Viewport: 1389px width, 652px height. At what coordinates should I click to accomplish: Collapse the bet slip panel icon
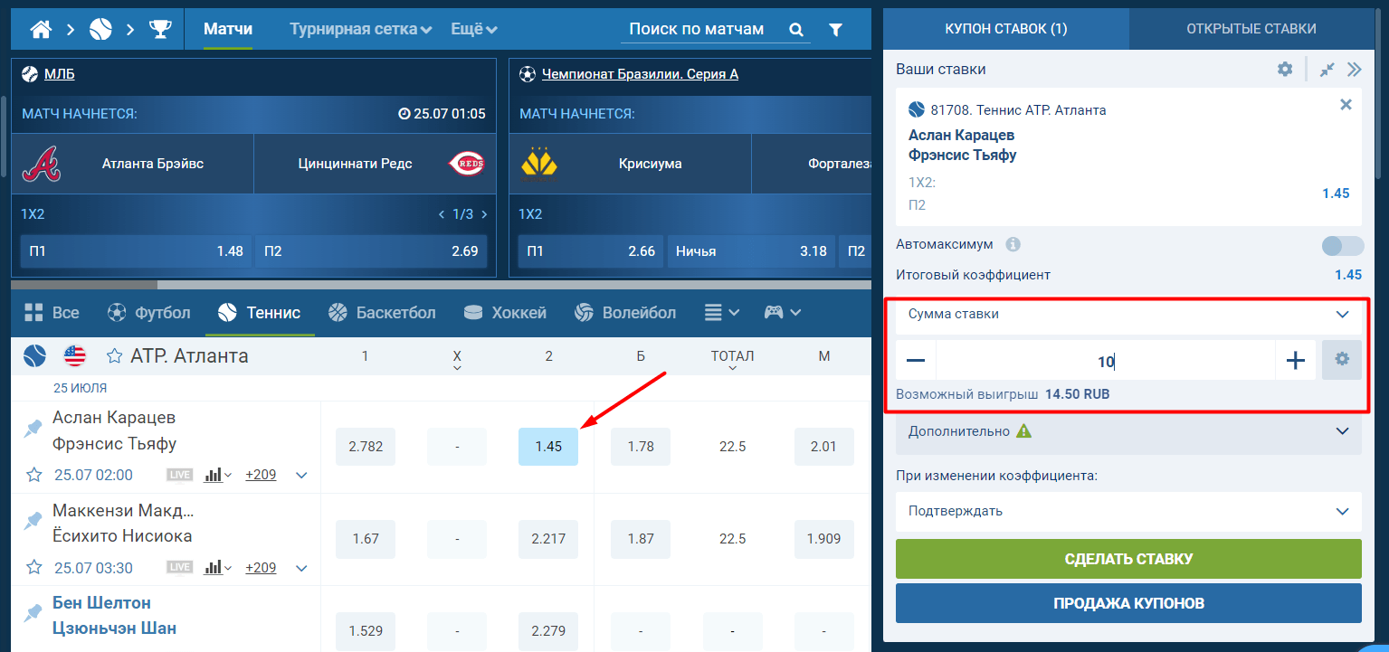(x=1327, y=69)
